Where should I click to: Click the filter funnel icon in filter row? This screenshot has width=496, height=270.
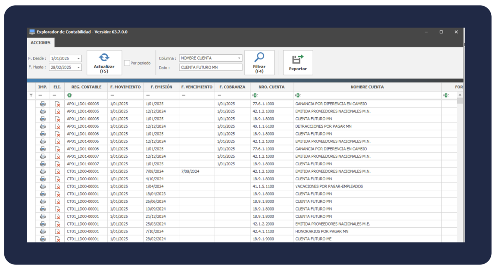tap(31, 95)
